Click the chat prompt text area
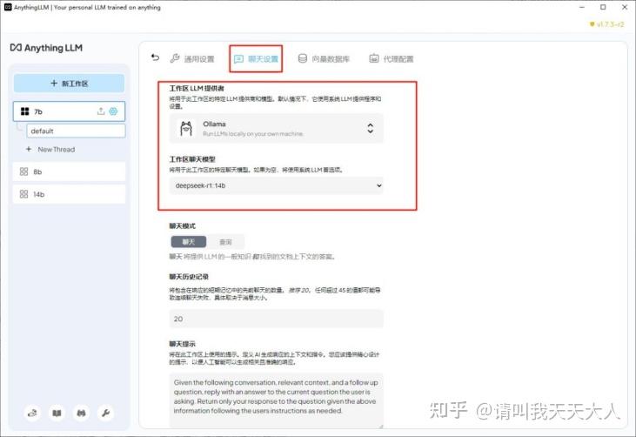Screen dimensions: 636x437 point(276,400)
